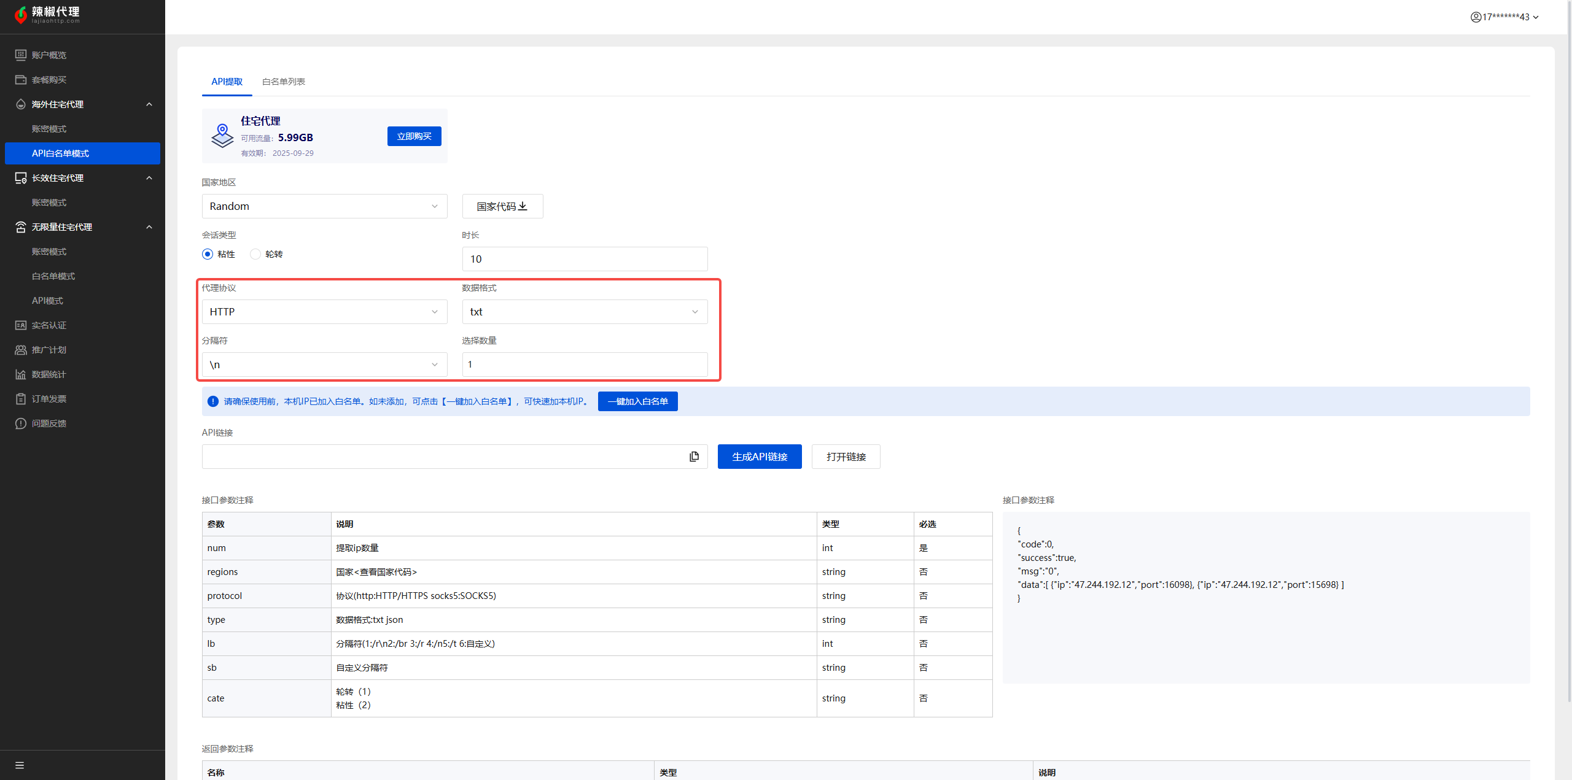Image resolution: width=1572 pixels, height=780 pixels.
Task: Click the 账户概览 sidebar icon
Action: pos(21,55)
